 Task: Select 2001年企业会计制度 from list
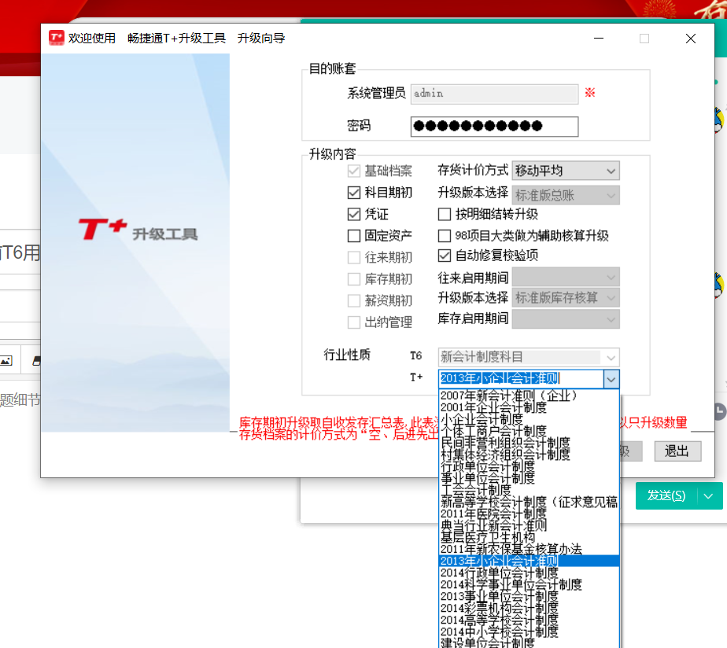coord(529,407)
